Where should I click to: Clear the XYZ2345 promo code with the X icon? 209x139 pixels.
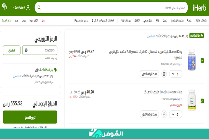(x=26, y=50)
